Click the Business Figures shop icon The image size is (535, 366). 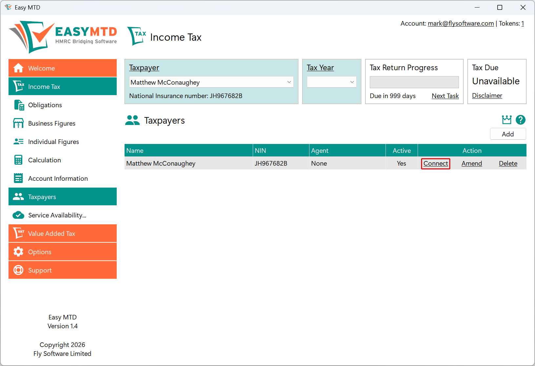point(18,123)
